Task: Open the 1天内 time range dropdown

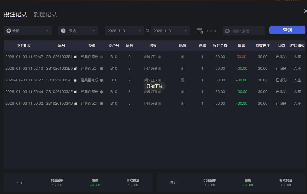Action: (94, 31)
